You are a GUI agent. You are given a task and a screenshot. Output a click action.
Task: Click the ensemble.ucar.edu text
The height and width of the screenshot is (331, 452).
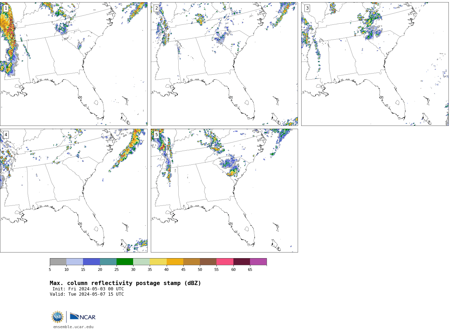(73, 327)
